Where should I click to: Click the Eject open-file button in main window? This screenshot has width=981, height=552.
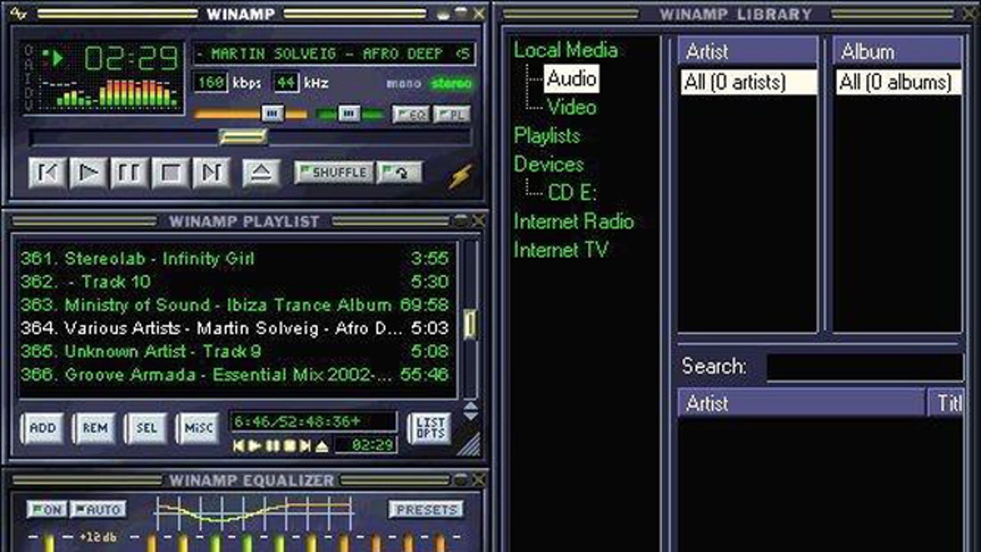261,172
